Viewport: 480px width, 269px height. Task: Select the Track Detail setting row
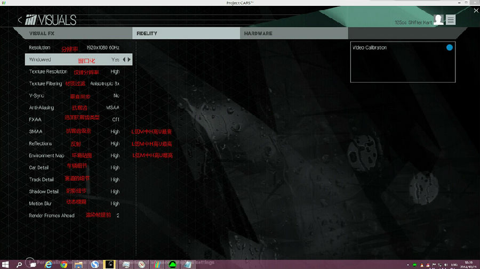click(79, 180)
